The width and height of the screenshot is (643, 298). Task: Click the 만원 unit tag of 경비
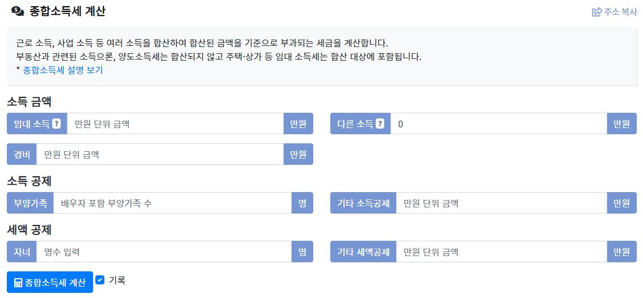299,154
